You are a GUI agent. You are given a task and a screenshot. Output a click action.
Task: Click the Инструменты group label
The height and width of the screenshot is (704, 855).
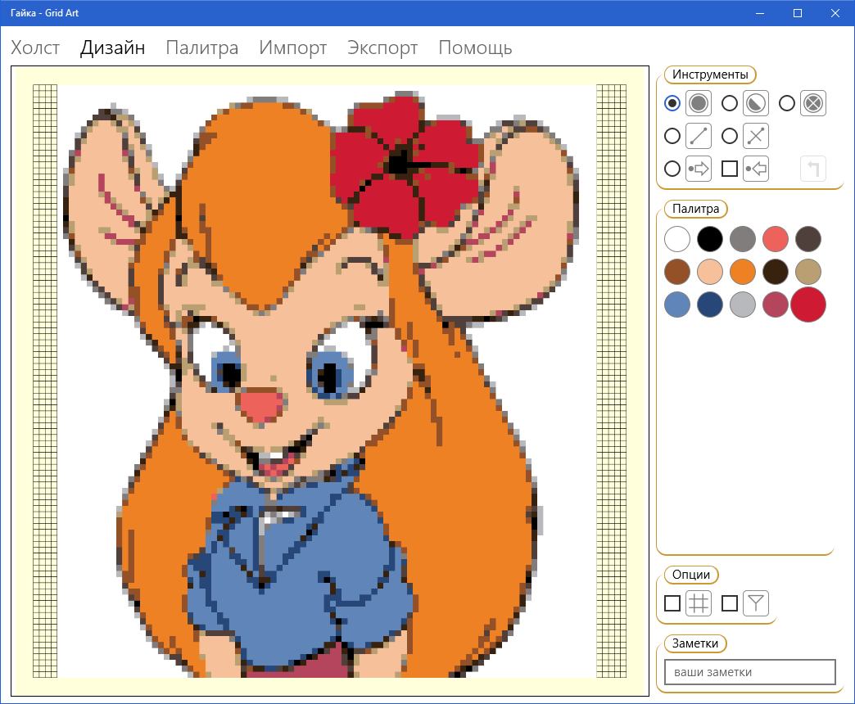point(710,74)
